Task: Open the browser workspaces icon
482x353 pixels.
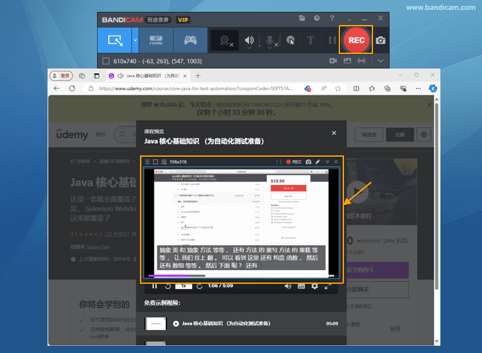Action: 82,76
